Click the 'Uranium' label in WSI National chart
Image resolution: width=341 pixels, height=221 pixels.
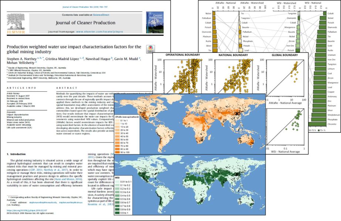point(332,55)
